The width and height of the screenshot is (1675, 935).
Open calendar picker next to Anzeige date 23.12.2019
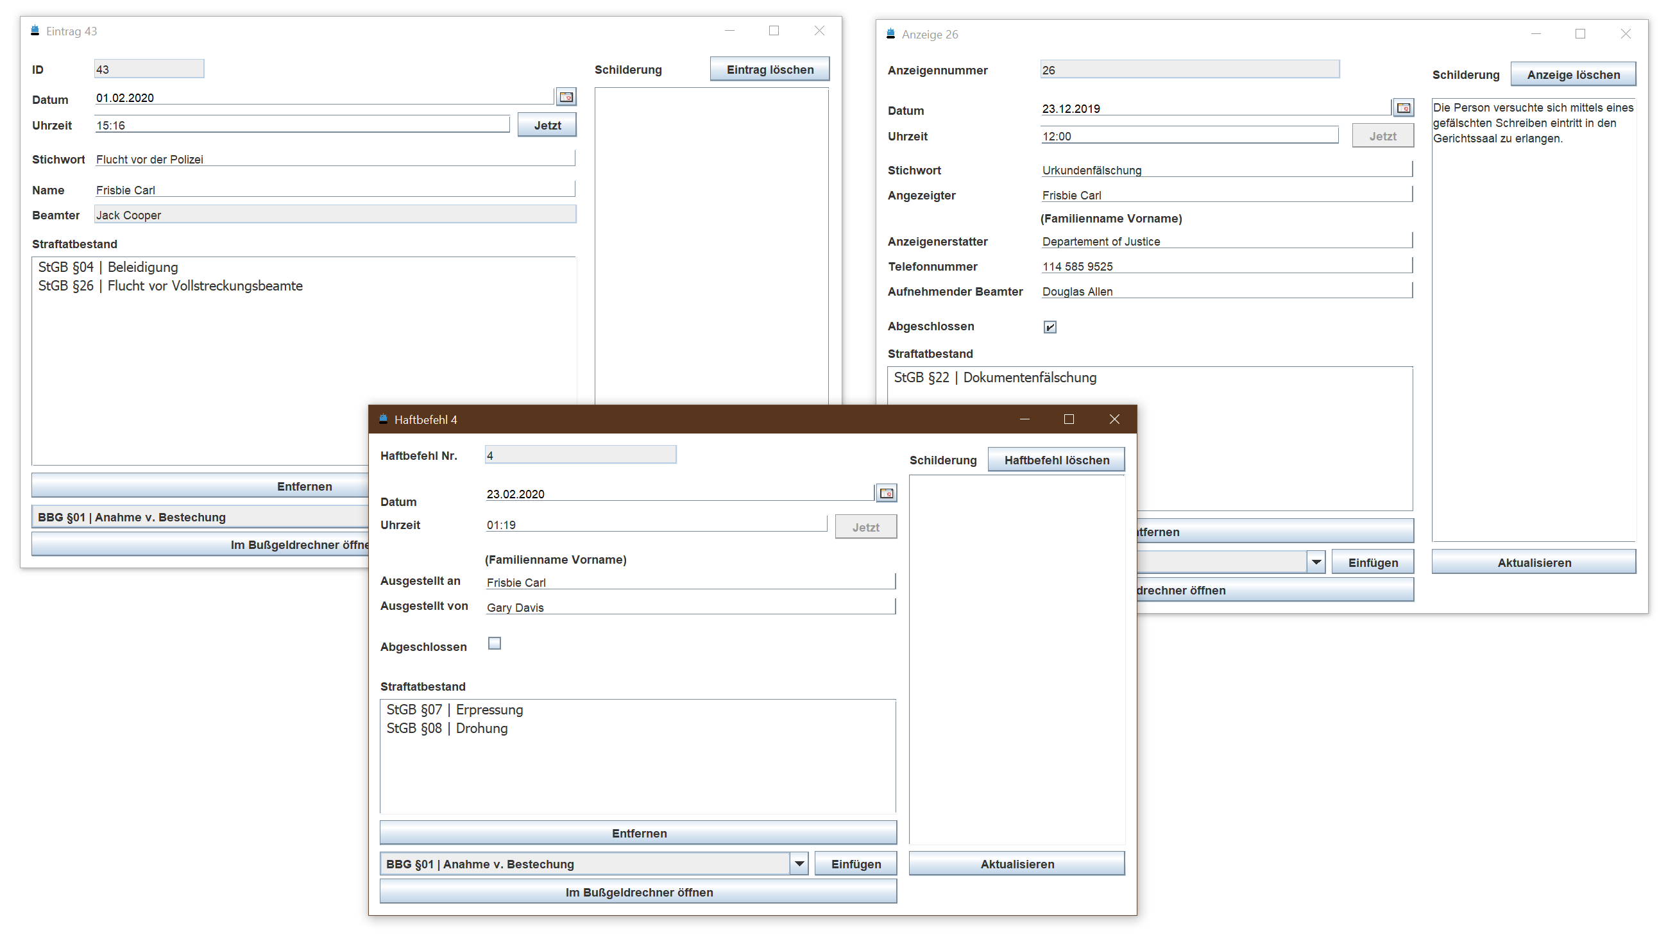point(1403,108)
